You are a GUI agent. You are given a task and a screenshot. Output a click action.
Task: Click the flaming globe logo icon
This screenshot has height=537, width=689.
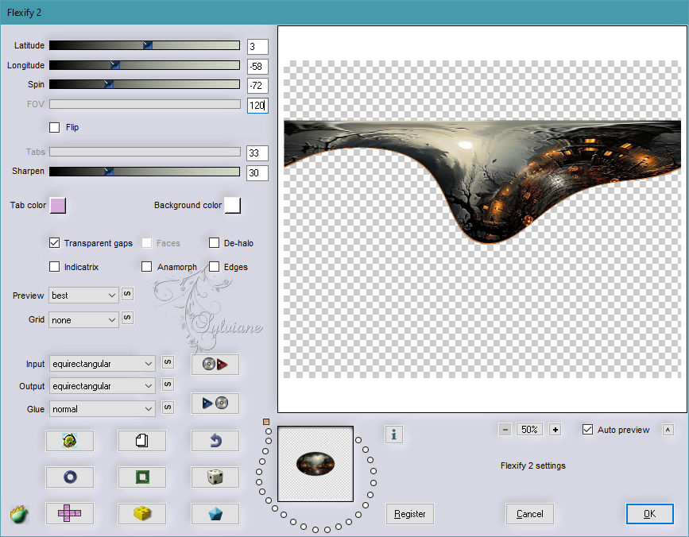[19, 514]
